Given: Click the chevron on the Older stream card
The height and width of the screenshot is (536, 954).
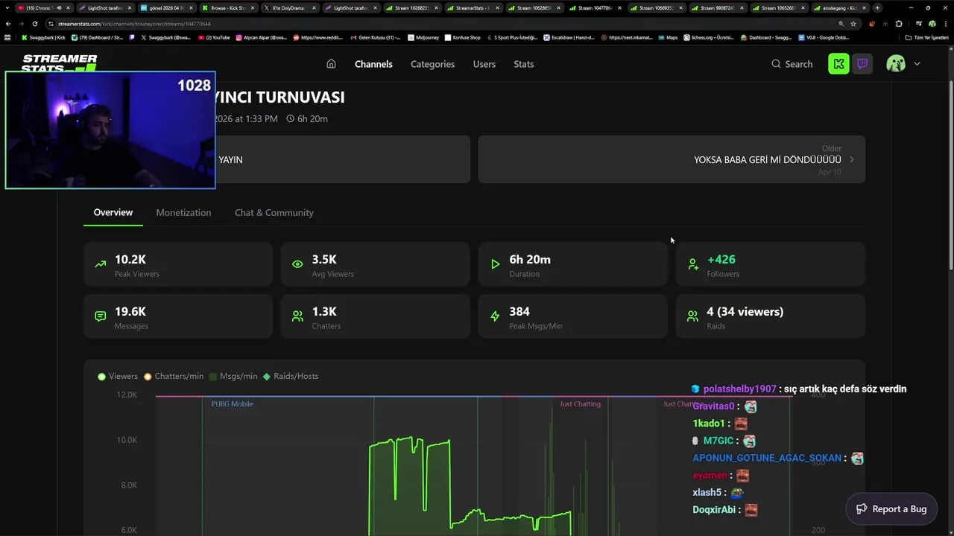Looking at the screenshot, I should pos(852,159).
